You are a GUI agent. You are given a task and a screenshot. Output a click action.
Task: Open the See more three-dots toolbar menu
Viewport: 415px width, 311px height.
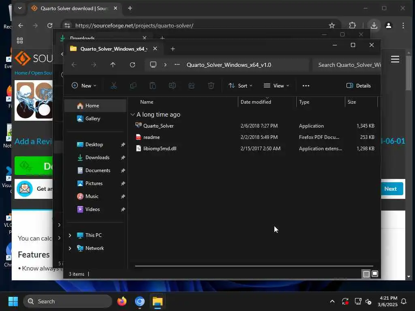tap(306, 86)
